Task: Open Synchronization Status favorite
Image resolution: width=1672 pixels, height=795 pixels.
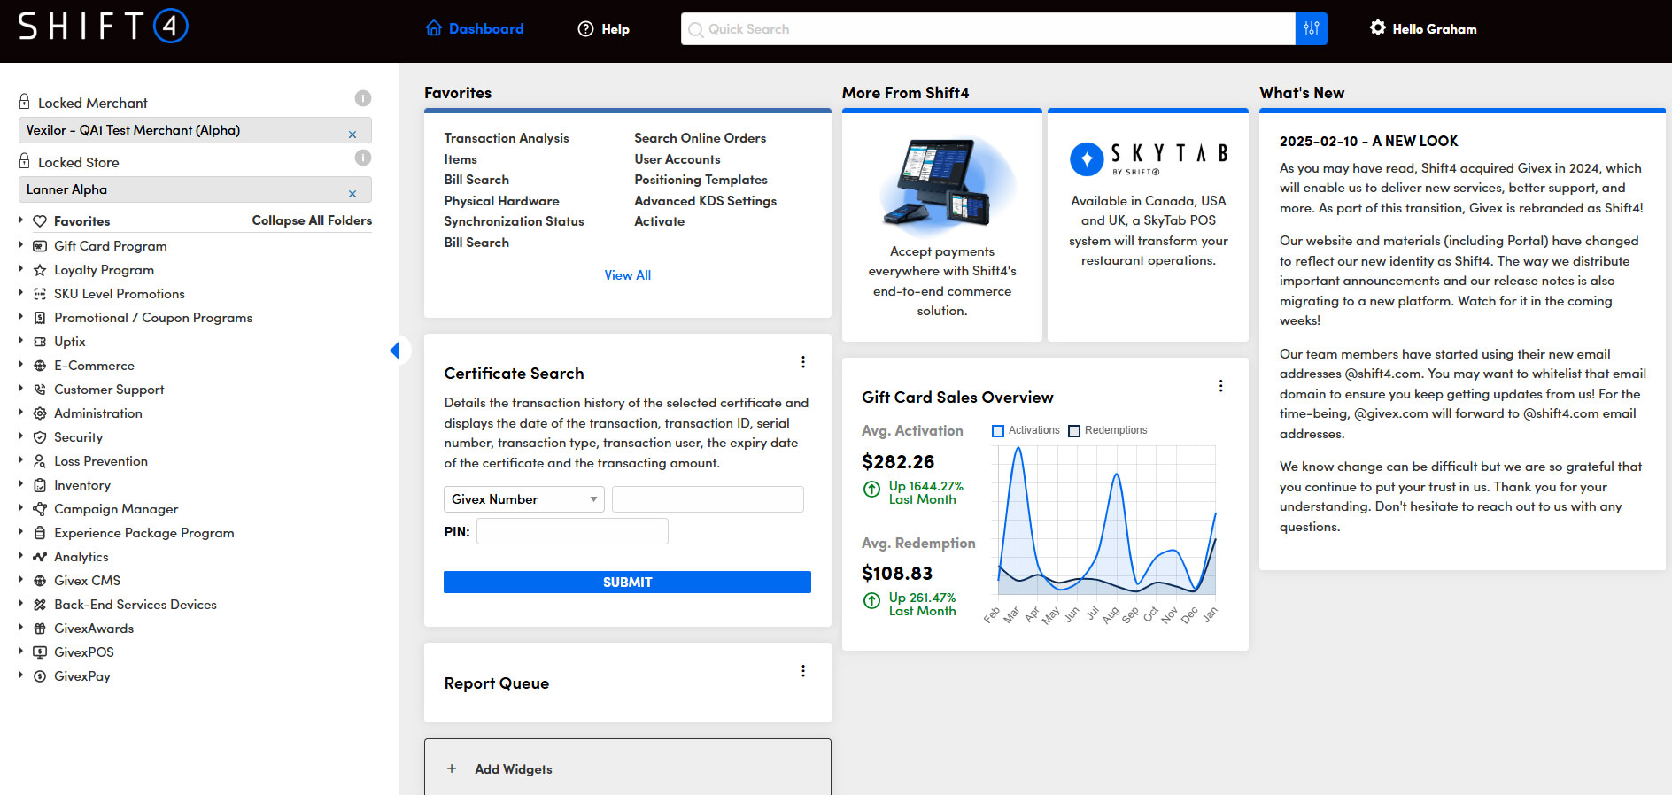Action: click(515, 221)
